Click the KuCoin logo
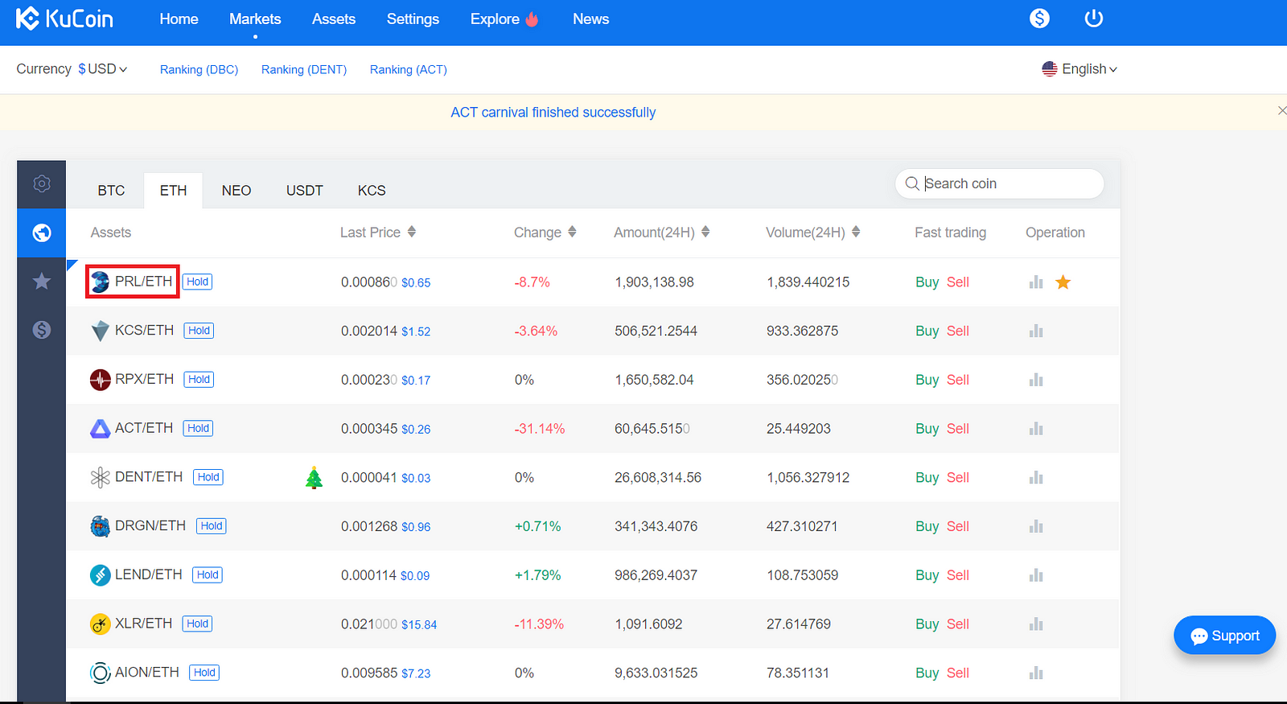1287x704 pixels. click(x=65, y=19)
